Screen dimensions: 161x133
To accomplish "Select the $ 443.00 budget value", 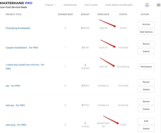I will (x=85, y=125).
